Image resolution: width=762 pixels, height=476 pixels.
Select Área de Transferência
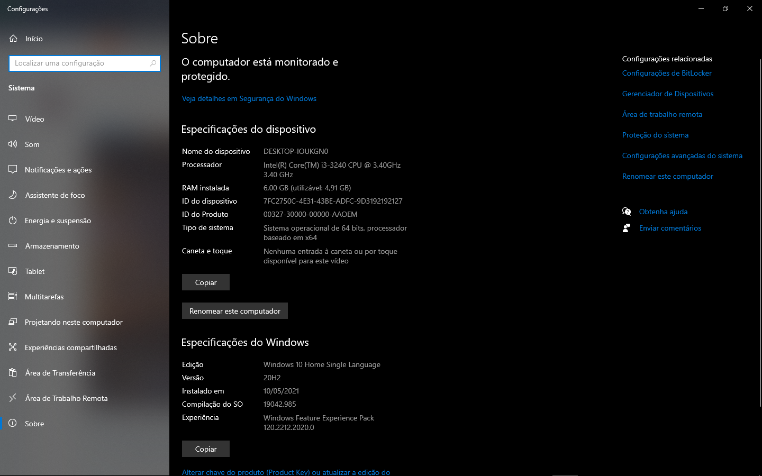point(85,373)
